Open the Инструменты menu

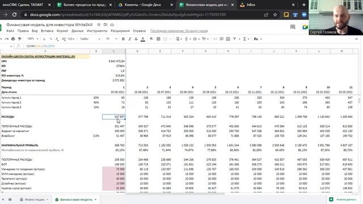[97, 31]
